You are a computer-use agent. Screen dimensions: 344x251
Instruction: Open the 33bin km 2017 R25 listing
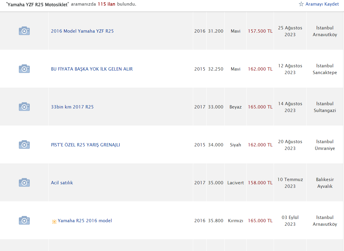[x=72, y=107]
